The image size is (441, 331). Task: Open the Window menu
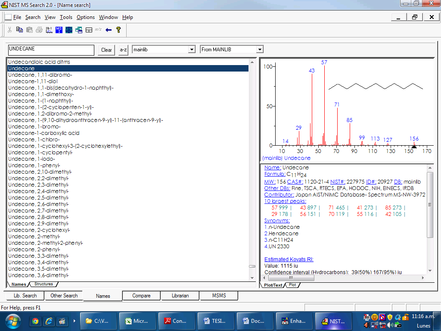click(x=108, y=17)
